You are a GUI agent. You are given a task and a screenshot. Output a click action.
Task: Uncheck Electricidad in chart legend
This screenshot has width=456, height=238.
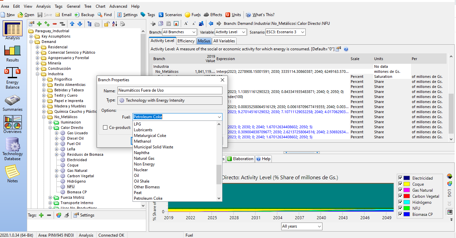[400, 178]
